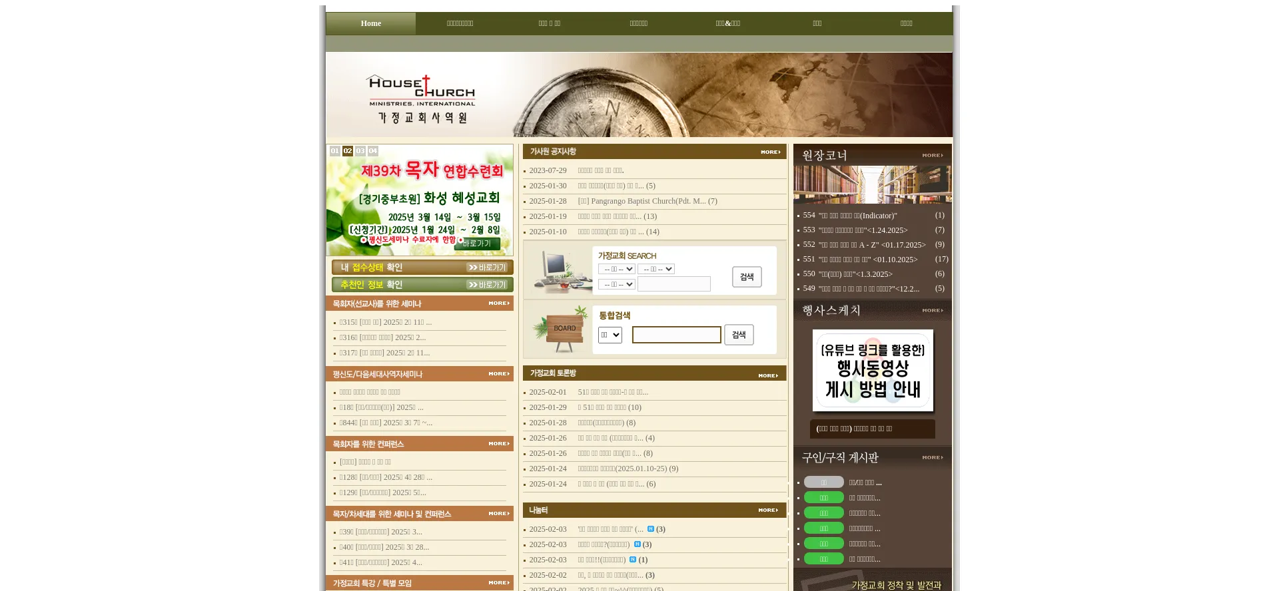Show banner slide 01
The width and height of the screenshot is (1279, 591).
pos(335,151)
